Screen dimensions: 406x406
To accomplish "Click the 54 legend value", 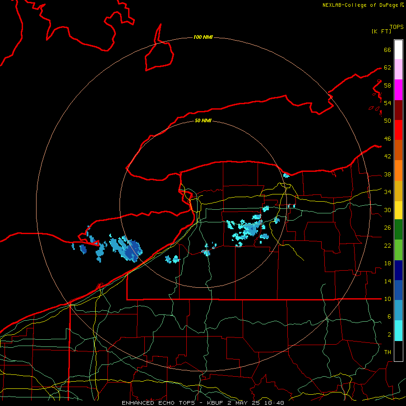I will pos(388,103).
